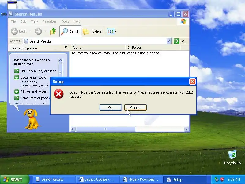
Task: Click OK in the Setup error dialog
Action: (111, 108)
